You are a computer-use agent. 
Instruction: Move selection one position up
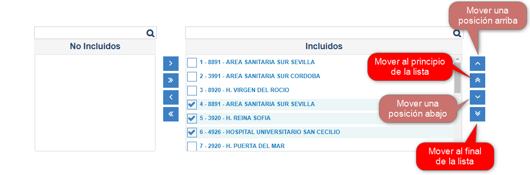[x=477, y=64]
